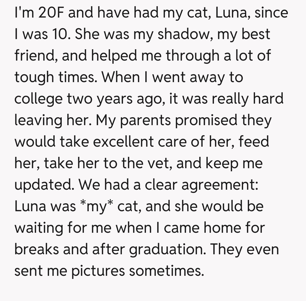Click the phrase "tough times"
The height and width of the screenshot is (301, 306).
[56, 77]
